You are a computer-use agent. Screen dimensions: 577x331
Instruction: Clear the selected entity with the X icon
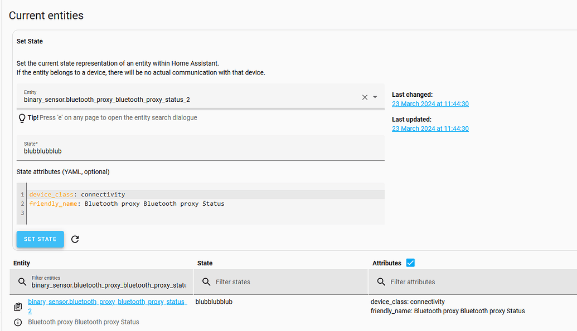pyautogui.click(x=365, y=97)
